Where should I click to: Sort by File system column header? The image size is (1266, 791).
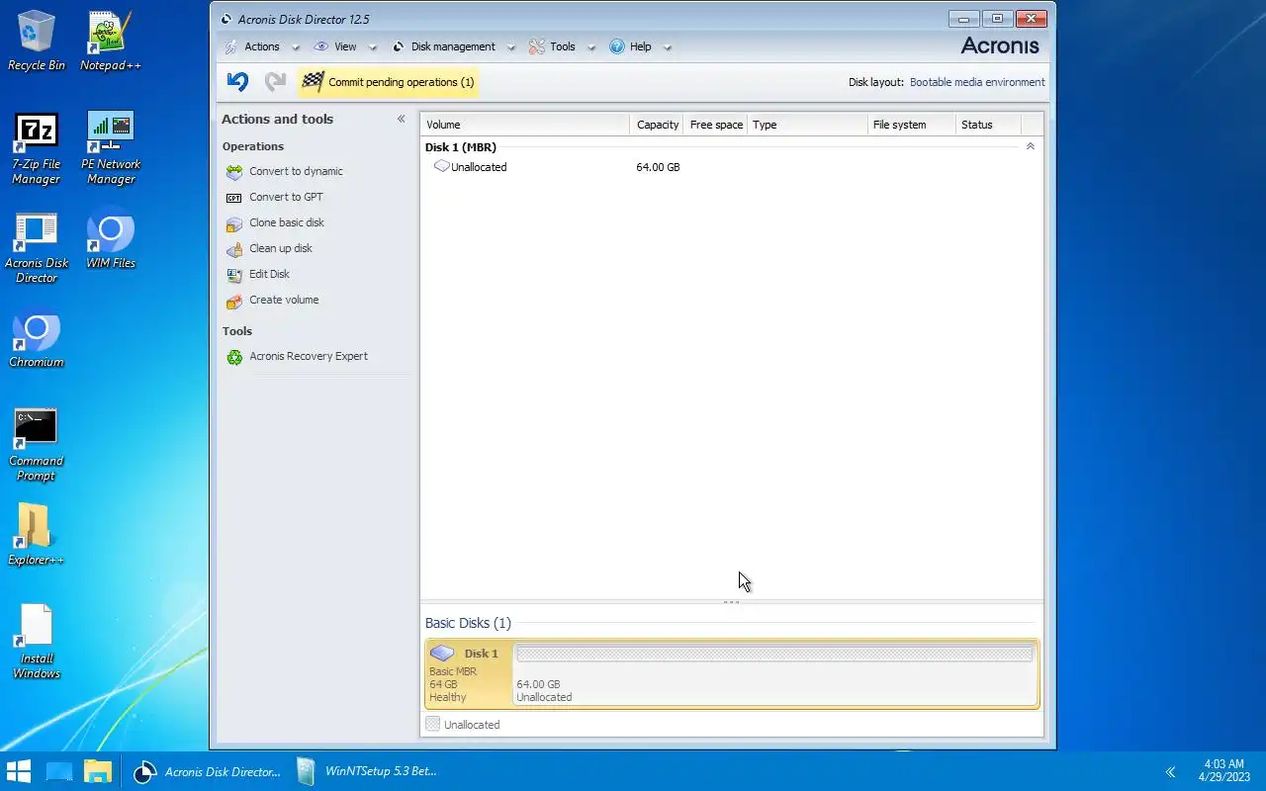point(912,125)
